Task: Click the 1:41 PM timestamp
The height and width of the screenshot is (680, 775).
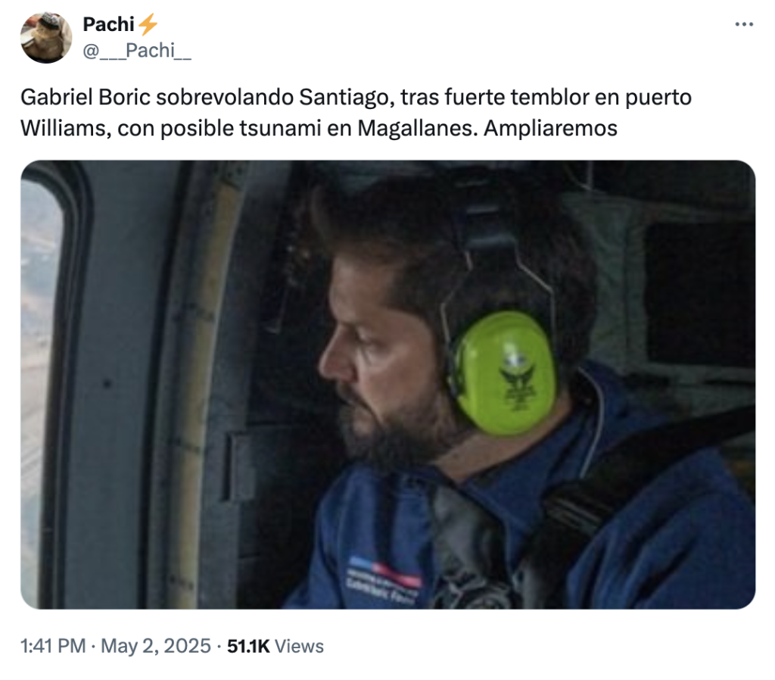Action: pyautogui.click(x=53, y=646)
